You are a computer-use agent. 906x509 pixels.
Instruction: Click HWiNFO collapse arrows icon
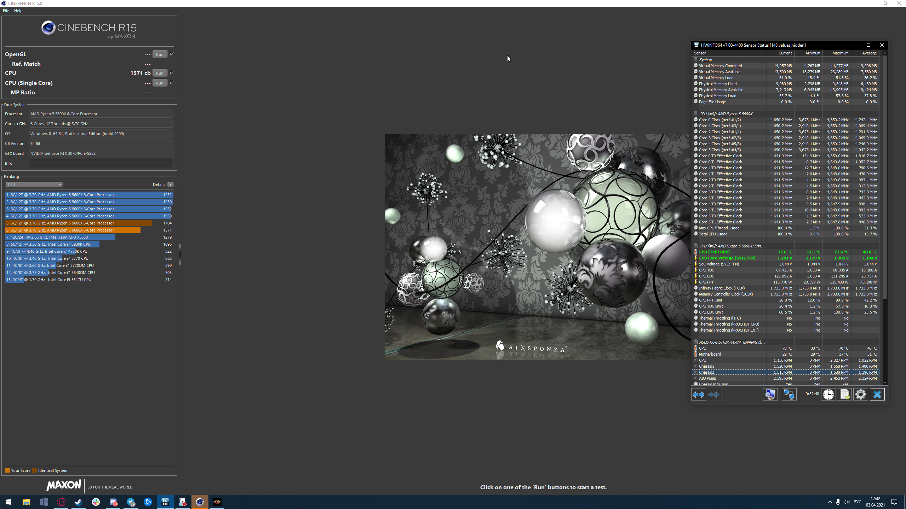[714, 394]
